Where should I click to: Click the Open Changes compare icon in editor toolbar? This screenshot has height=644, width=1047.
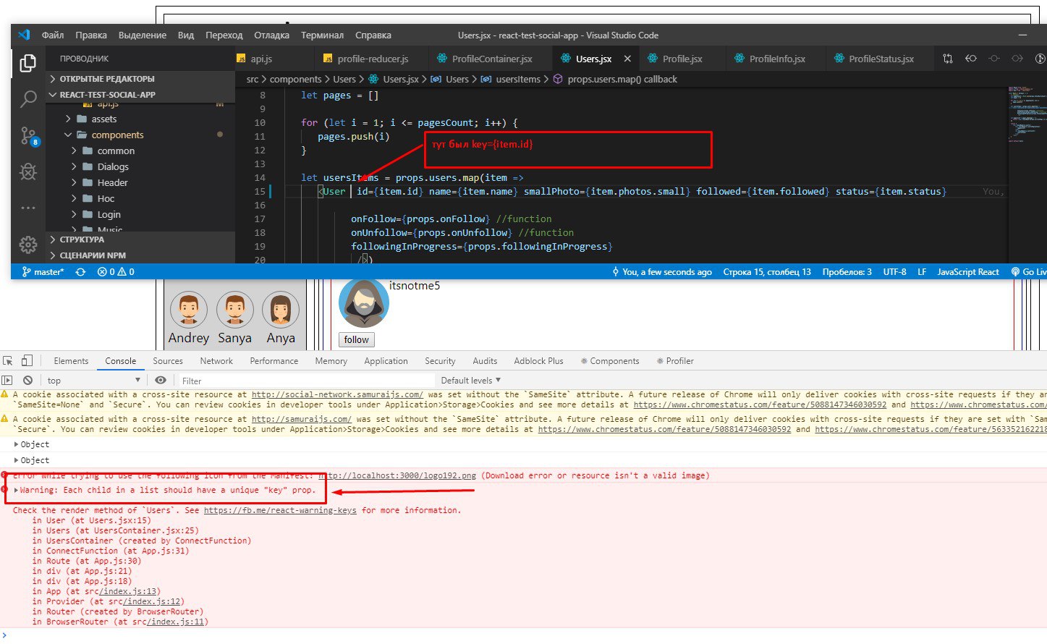948,59
